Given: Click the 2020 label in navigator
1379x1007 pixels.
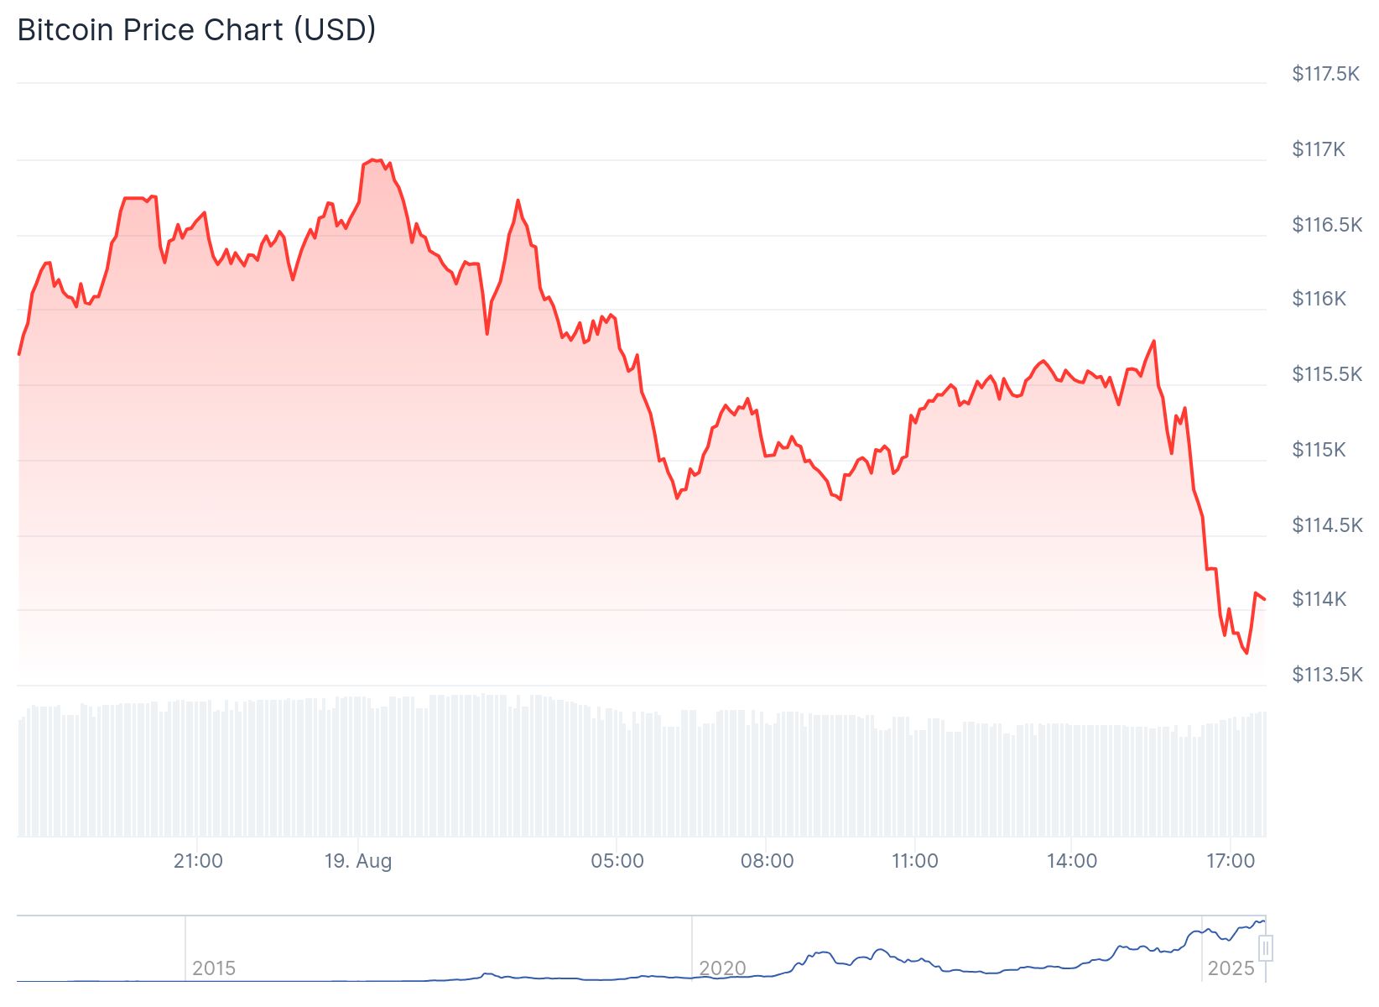Looking at the screenshot, I should coord(722,968).
